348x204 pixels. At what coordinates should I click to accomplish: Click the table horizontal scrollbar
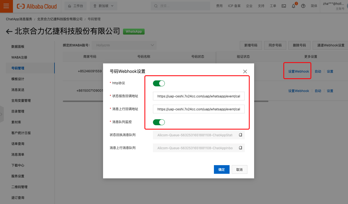point(166,101)
